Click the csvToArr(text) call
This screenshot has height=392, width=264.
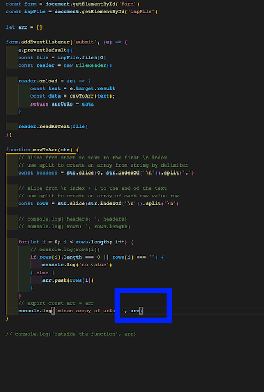(x=91, y=96)
